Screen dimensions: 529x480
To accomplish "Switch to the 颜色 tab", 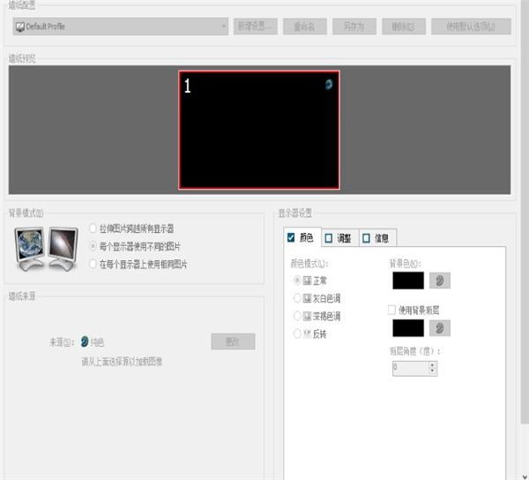I will [x=302, y=237].
